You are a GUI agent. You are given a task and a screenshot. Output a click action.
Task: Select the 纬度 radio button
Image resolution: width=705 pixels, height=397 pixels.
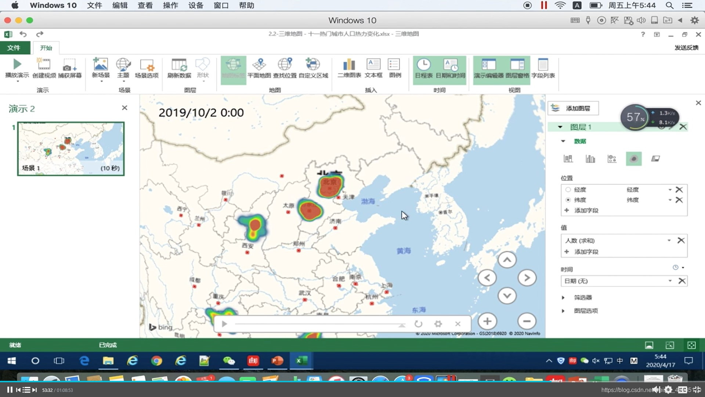coord(568,200)
